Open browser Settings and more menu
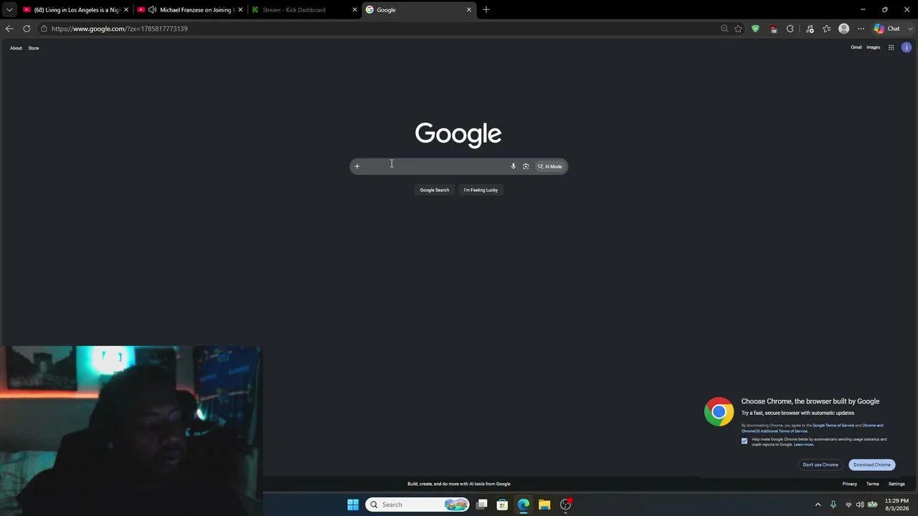 pos(861,29)
